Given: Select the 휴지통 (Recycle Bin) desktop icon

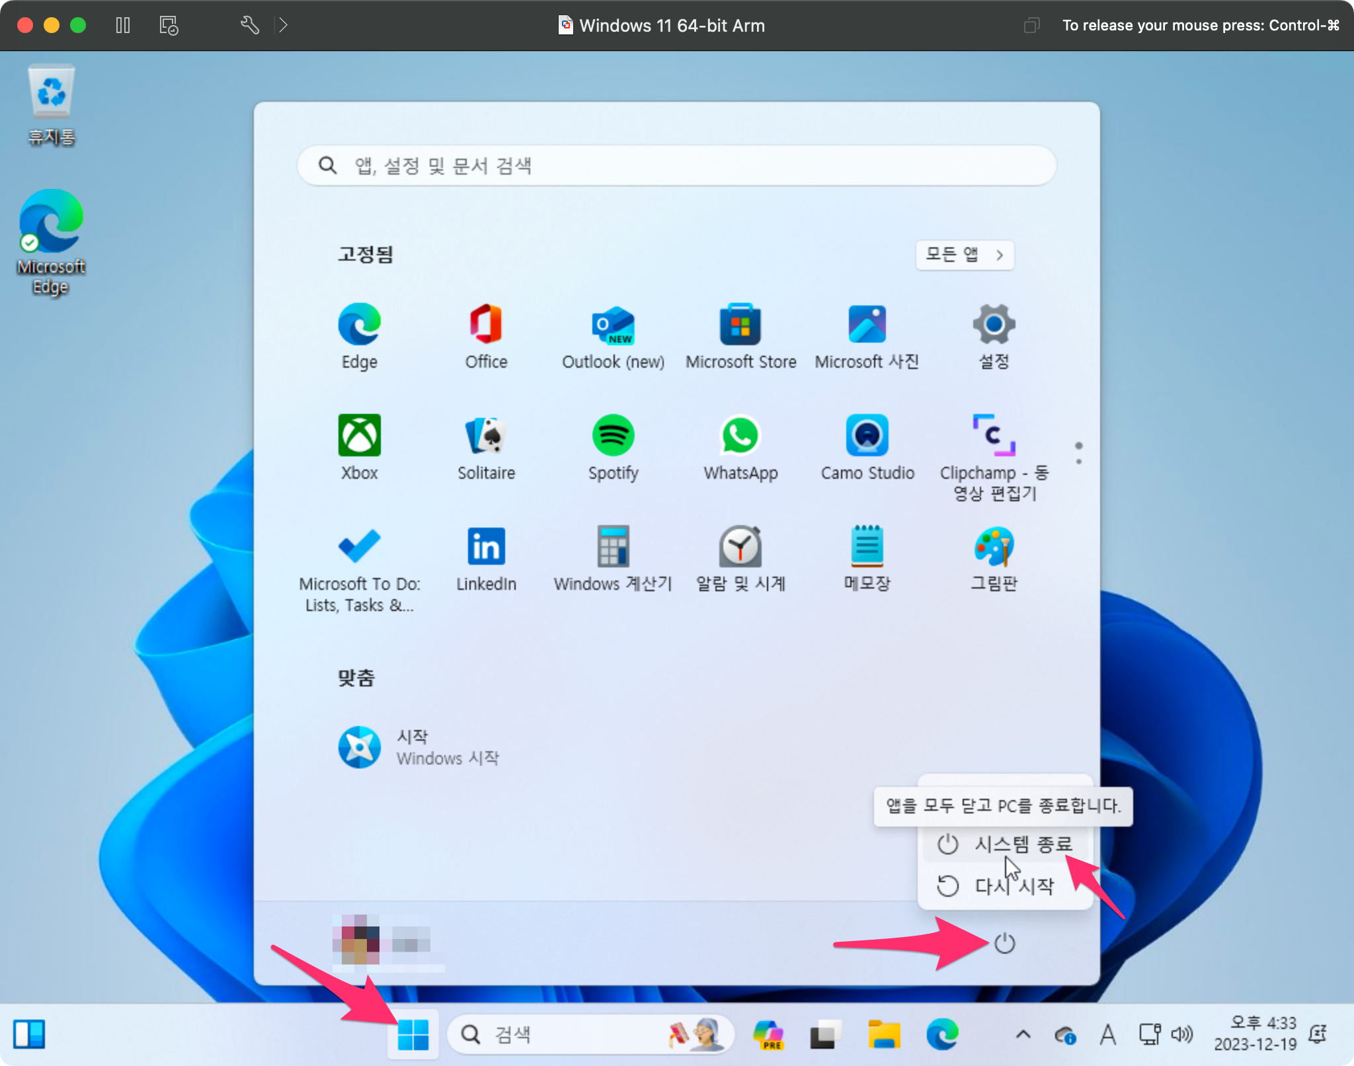Looking at the screenshot, I should (52, 106).
